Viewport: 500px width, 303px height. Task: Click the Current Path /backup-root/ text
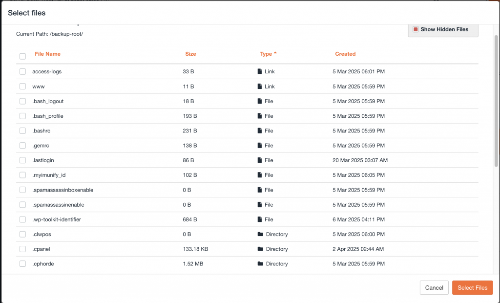tap(49, 34)
